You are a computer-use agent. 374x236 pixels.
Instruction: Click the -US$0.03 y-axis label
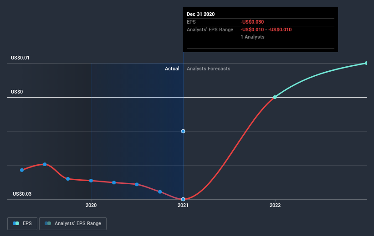point(21,194)
